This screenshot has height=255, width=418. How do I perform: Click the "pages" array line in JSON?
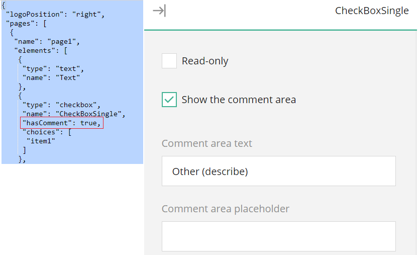[x=26, y=24]
